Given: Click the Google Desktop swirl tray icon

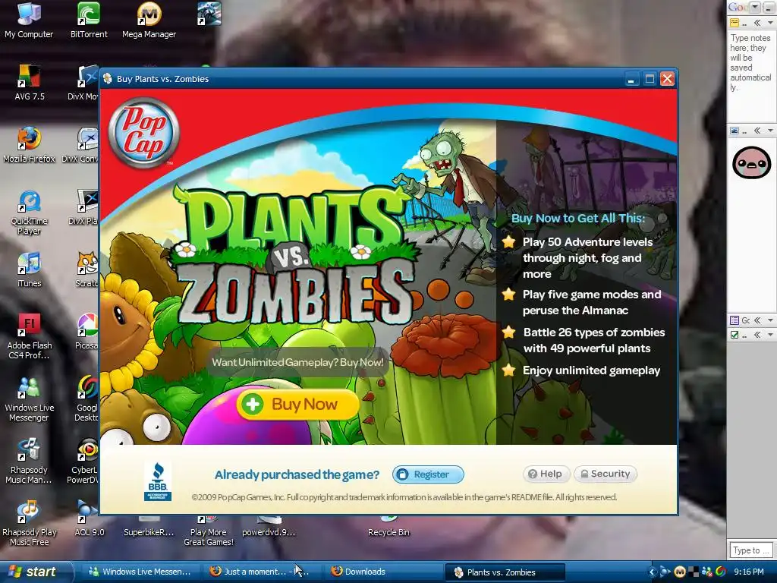Looking at the screenshot, I should (721, 572).
